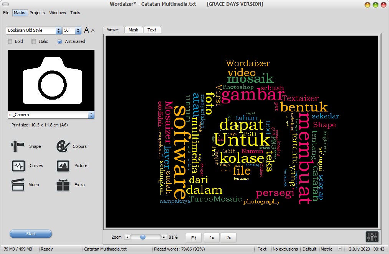Image resolution: width=389 pixels, height=254 pixels.
Task: Select the camera mask preview thumbnail
Action: coord(51,80)
